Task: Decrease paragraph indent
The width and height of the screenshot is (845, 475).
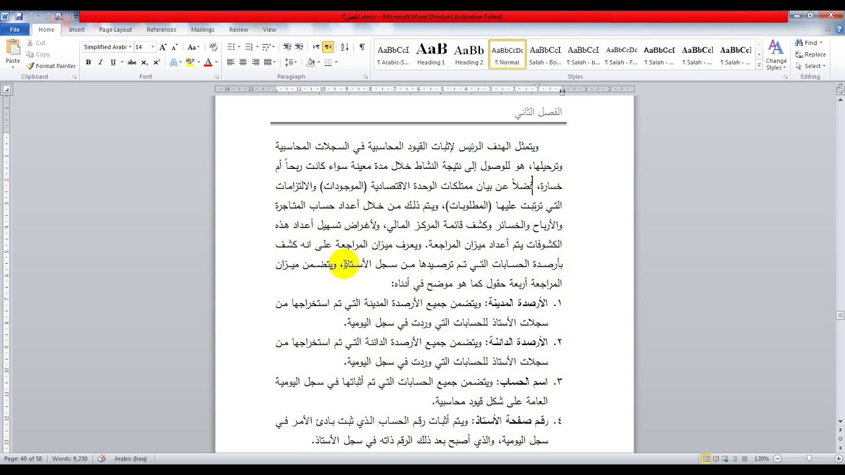Action: pyautogui.click(x=287, y=47)
